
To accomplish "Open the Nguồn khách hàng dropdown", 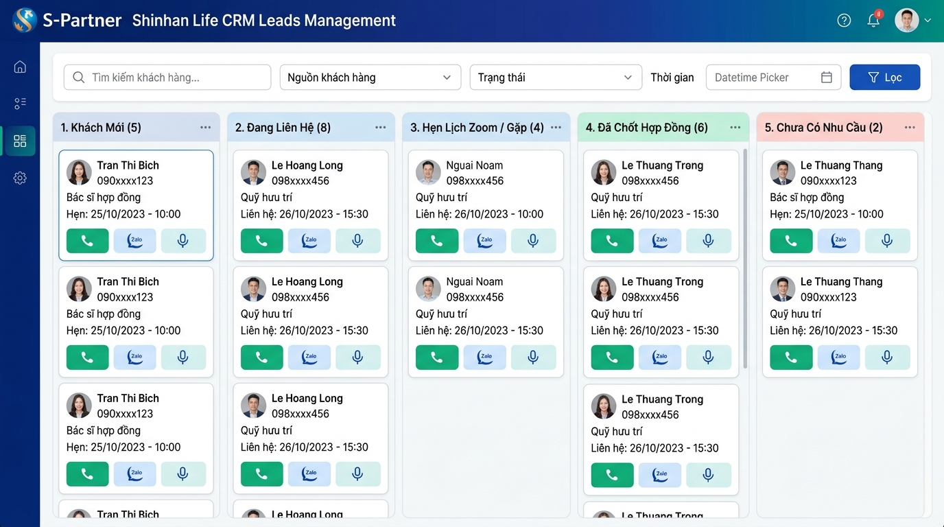I will 370,78.
